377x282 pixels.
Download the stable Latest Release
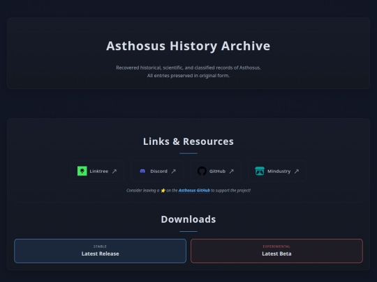101,251
